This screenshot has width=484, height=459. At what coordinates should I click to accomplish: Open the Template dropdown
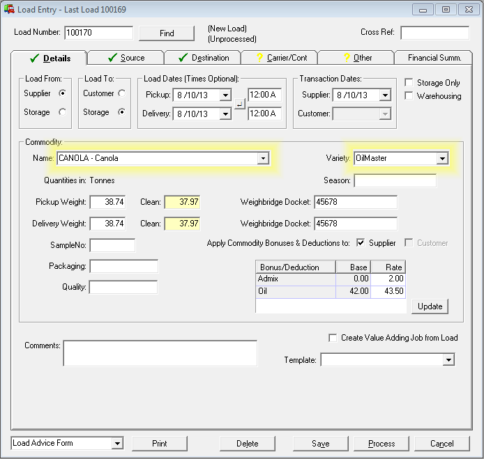[x=448, y=360]
